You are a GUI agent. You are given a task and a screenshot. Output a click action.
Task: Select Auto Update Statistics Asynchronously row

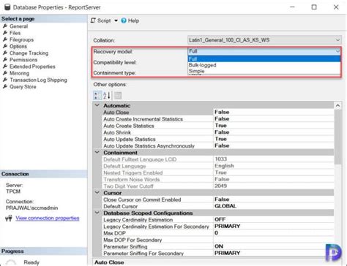point(218,145)
